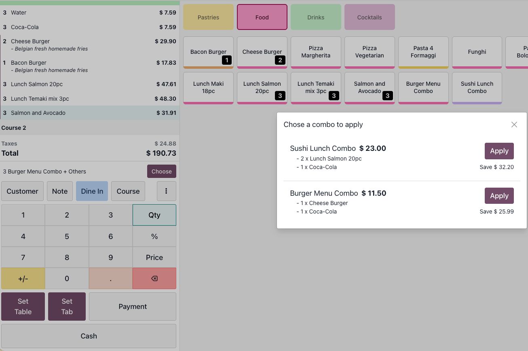
Task: Switch to the Drinks category
Action: 316,17
